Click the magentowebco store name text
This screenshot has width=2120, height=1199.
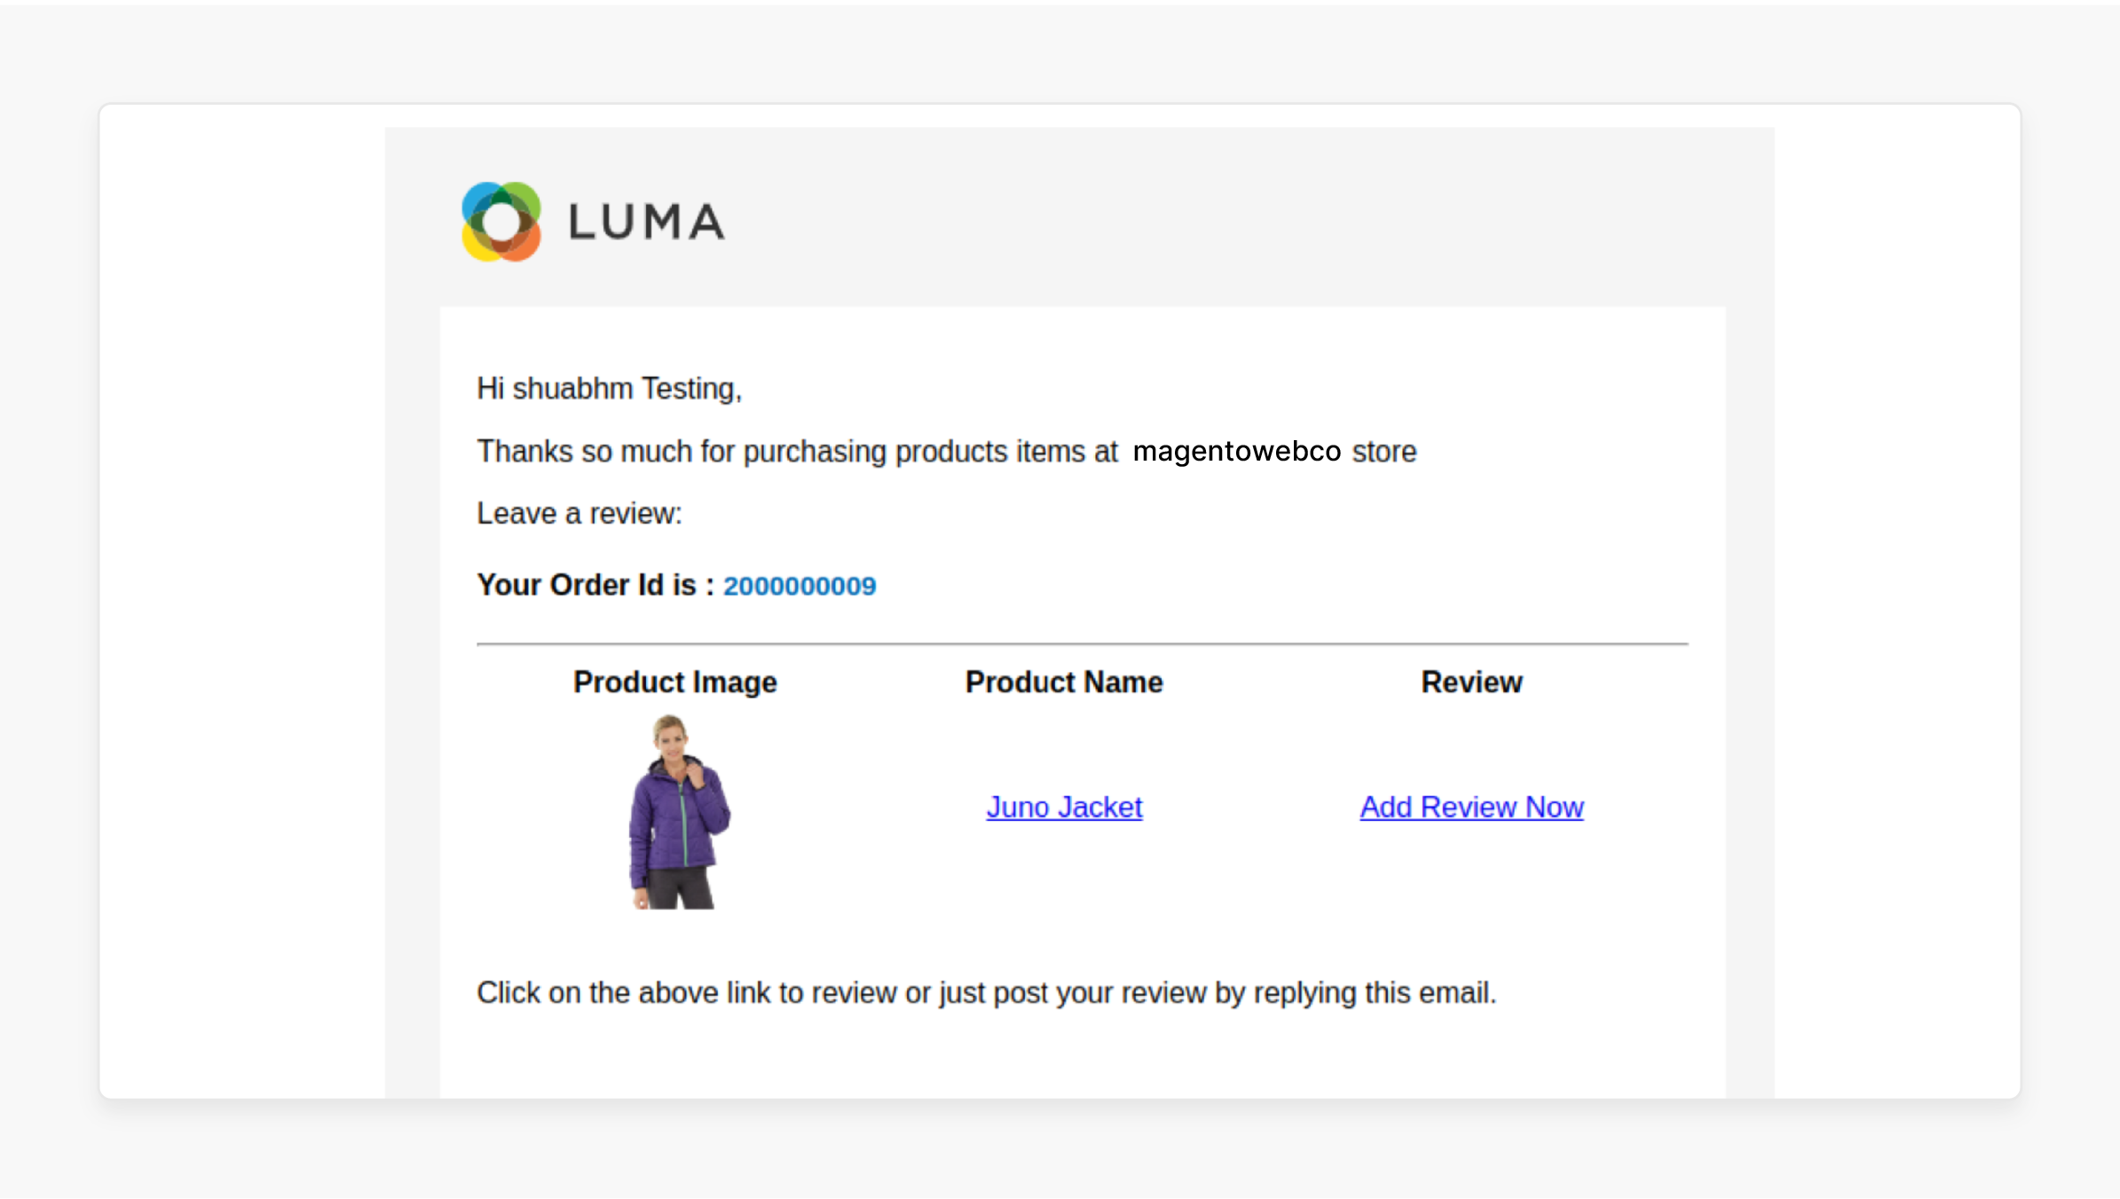(x=1236, y=451)
